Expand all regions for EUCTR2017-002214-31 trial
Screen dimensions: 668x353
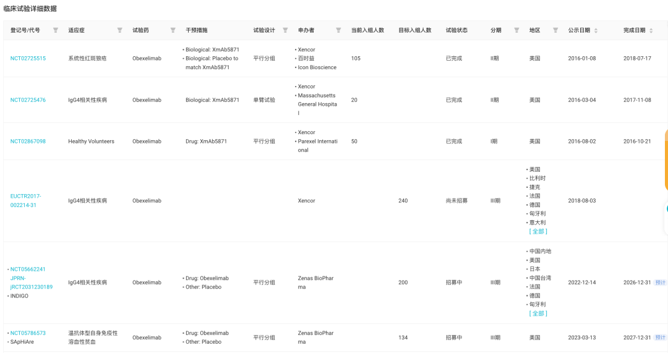538,232
